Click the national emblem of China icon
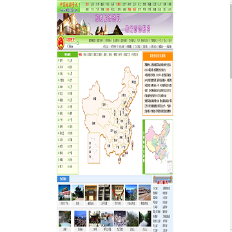The height and width of the screenshot is (232, 232). pyautogui.click(x=61, y=43)
